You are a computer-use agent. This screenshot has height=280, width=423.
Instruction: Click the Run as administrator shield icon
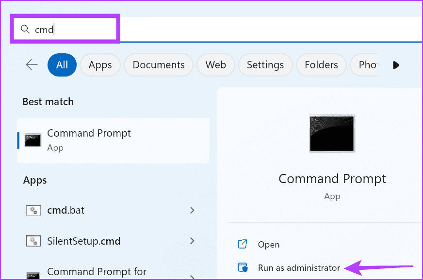coord(243,267)
